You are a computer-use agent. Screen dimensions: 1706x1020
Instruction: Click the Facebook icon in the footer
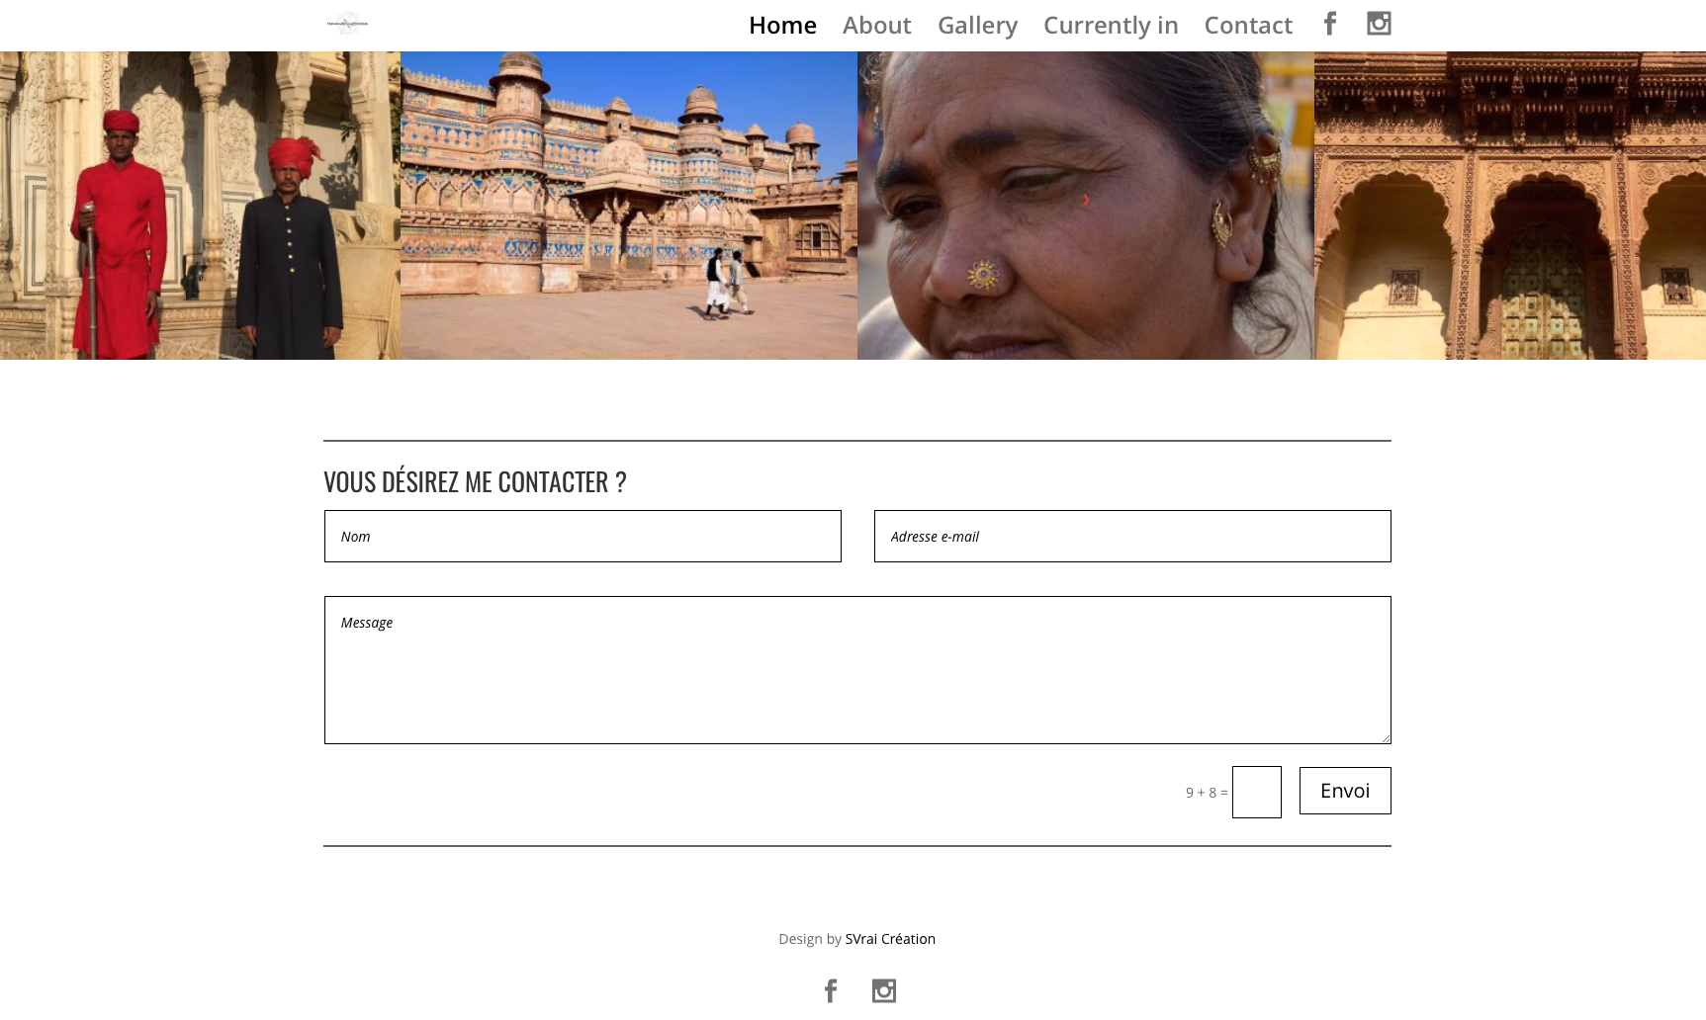(831, 990)
